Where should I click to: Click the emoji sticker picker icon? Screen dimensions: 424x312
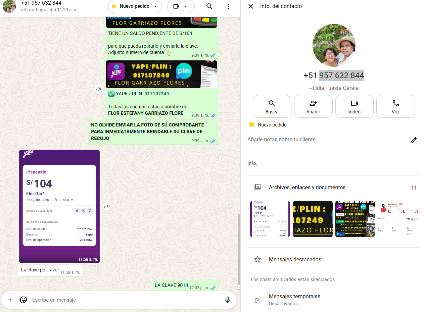click(x=23, y=300)
